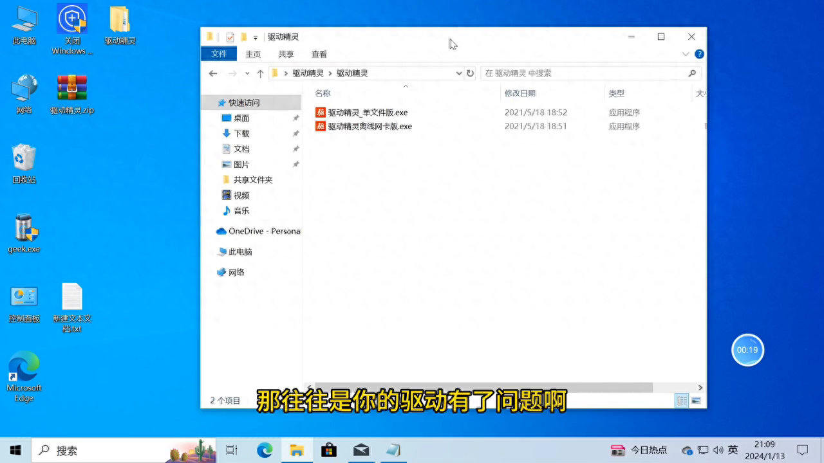The image size is (824, 463).
Task: Go up one folder level with the up arrow
Action: tap(259, 73)
